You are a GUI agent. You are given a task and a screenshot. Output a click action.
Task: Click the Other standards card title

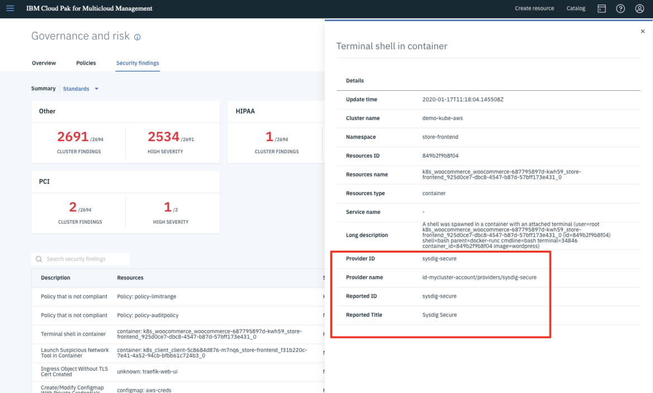click(47, 111)
